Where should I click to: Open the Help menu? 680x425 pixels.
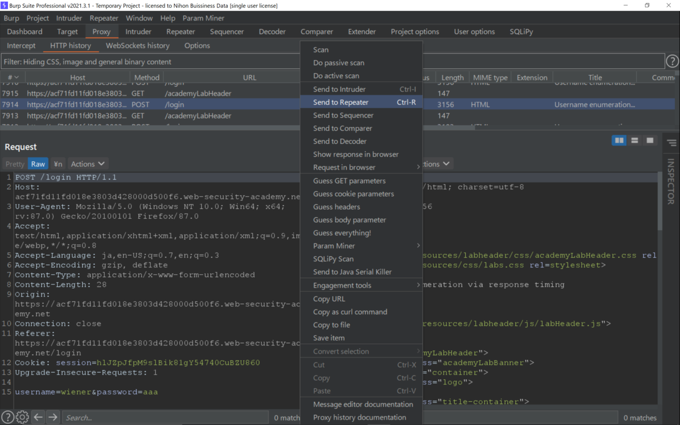click(x=168, y=18)
